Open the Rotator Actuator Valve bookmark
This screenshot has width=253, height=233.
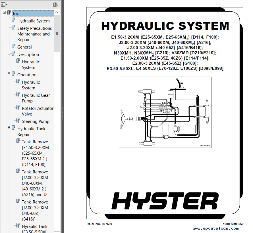pos(38,111)
